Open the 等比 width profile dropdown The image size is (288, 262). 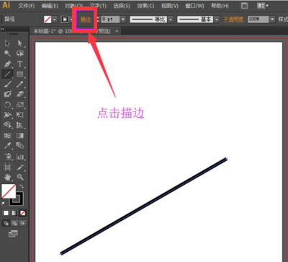171,19
